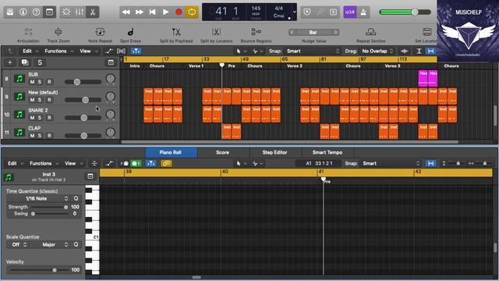Click the Replace mode X icon
The width and height of the screenshot is (499, 281).
click(306, 12)
